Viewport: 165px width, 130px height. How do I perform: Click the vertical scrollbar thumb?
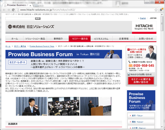tap(162, 24)
